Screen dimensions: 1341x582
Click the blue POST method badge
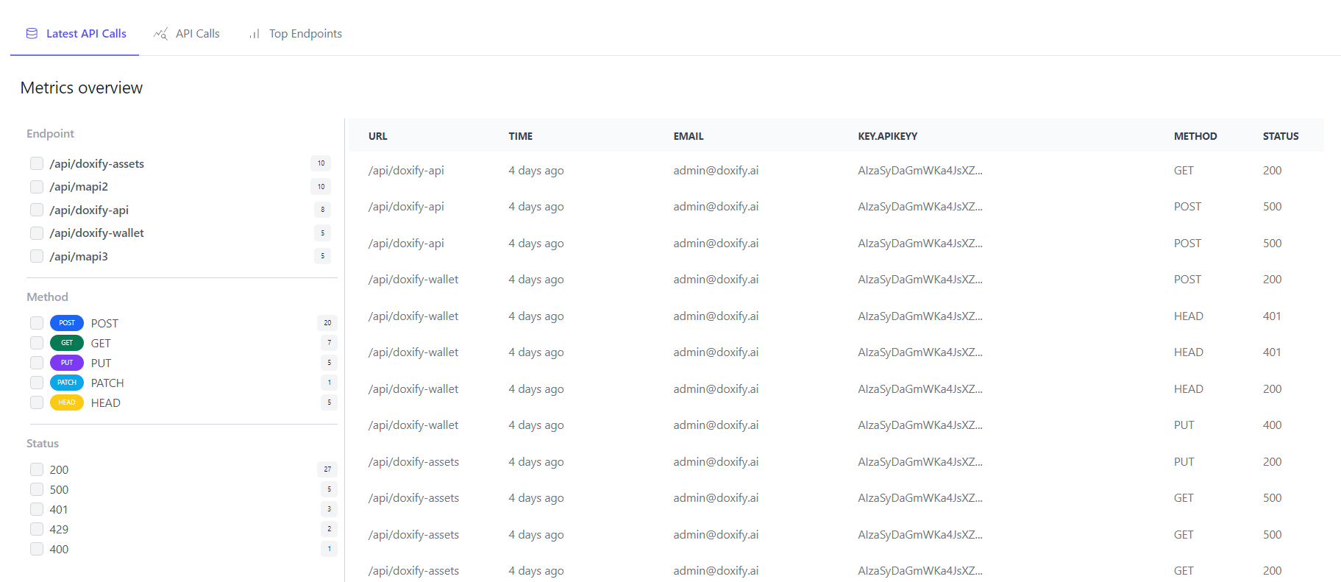(x=67, y=323)
